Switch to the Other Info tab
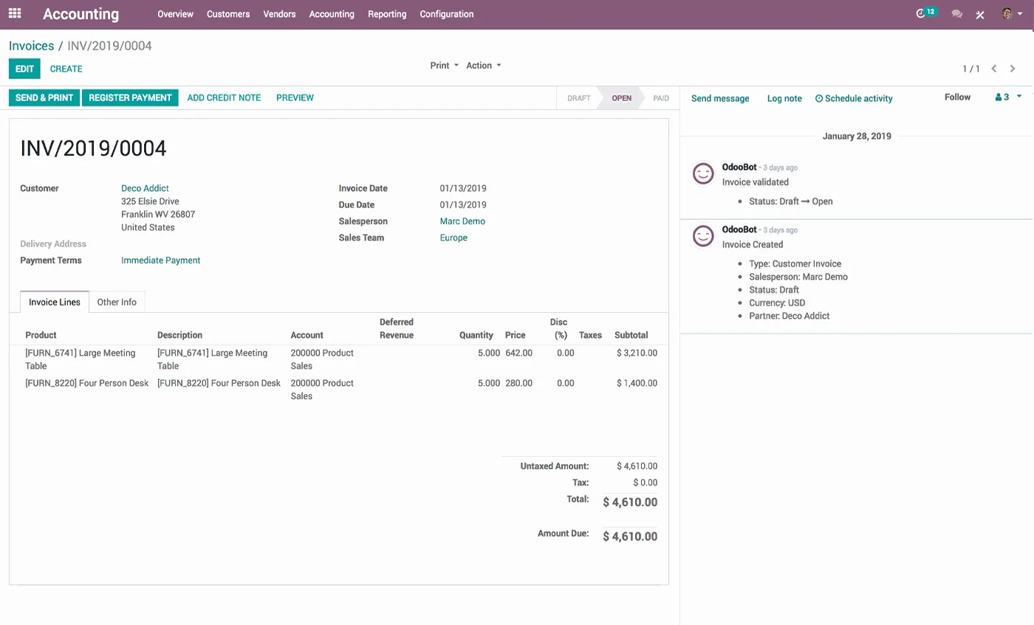 coord(117,302)
